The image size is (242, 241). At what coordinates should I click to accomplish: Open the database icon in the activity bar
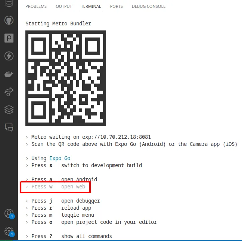pyautogui.click(x=9, y=3)
